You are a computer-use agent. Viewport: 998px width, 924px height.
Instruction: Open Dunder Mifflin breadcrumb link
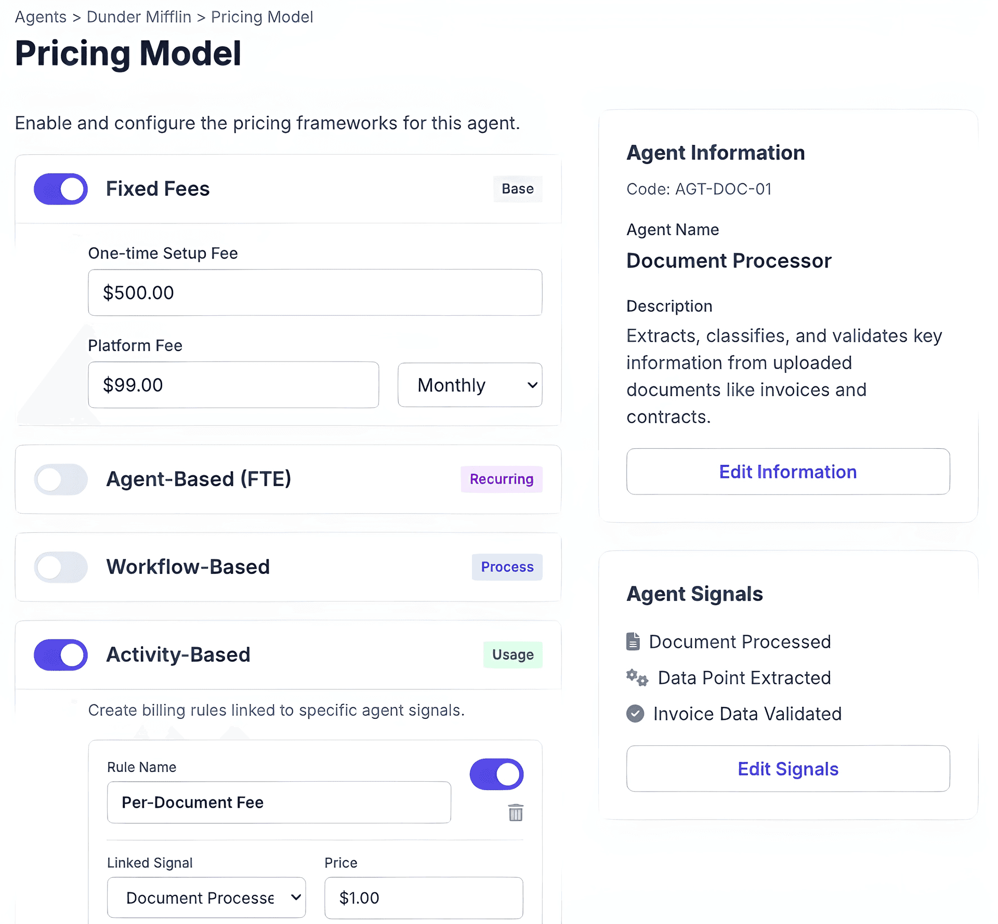(x=139, y=17)
